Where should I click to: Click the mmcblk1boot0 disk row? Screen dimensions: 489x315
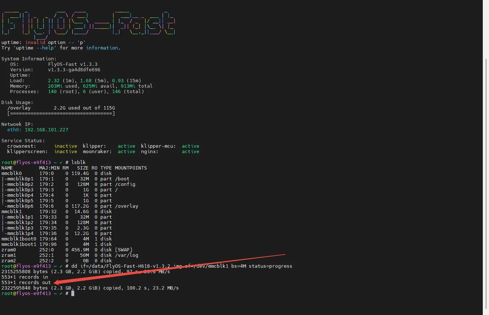(x=56, y=239)
